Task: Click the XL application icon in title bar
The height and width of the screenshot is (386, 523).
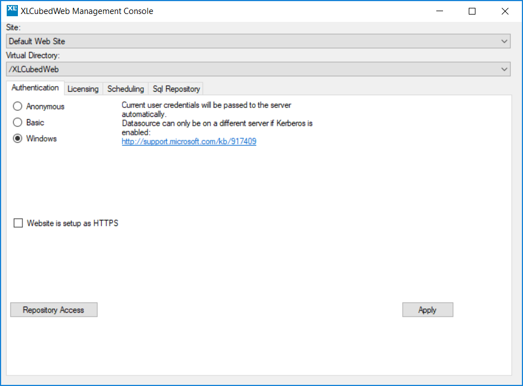Action: (x=12, y=11)
